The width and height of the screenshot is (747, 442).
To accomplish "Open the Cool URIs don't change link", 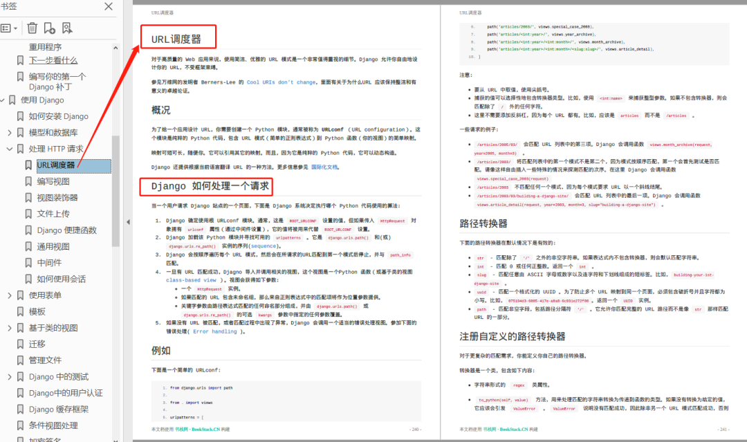I will tap(281, 82).
